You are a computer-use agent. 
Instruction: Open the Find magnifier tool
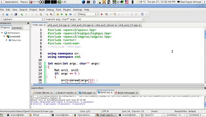(x=47, y=14)
